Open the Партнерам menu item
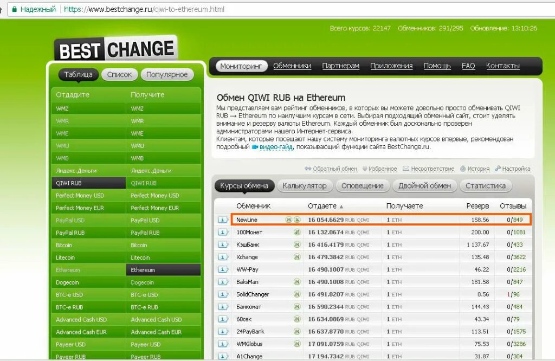The width and height of the screenshot is (555, 361). click(340, 66)
